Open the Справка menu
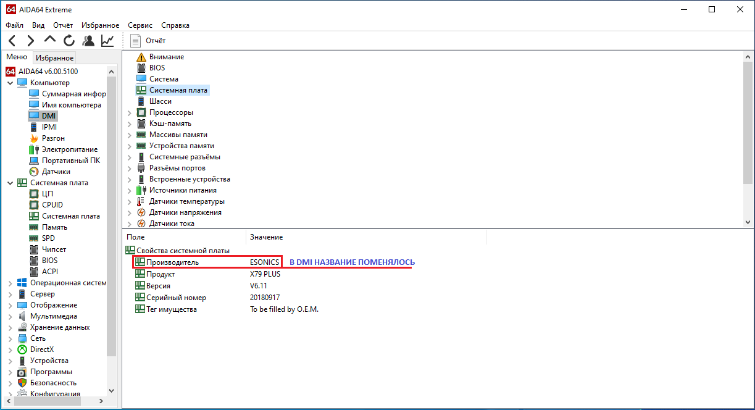This screenshot has width=755, height=410. (175, 25)
